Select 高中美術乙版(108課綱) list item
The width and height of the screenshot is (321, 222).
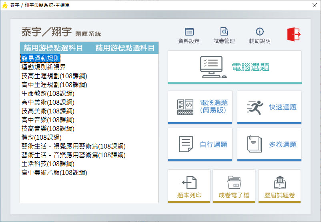tap(54, 172)
